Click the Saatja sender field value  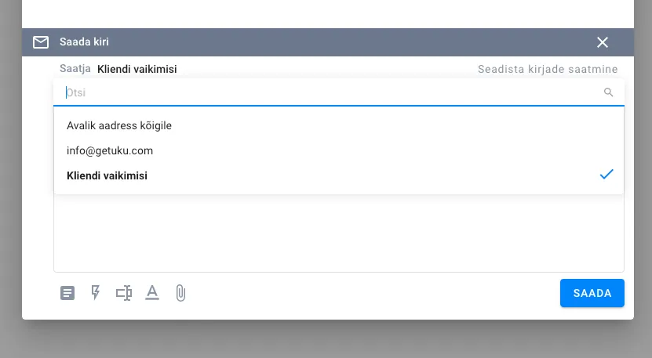[137, 69]
